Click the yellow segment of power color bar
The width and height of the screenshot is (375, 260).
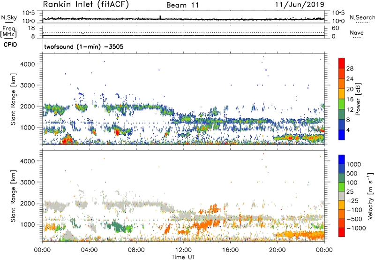[342, 93]
